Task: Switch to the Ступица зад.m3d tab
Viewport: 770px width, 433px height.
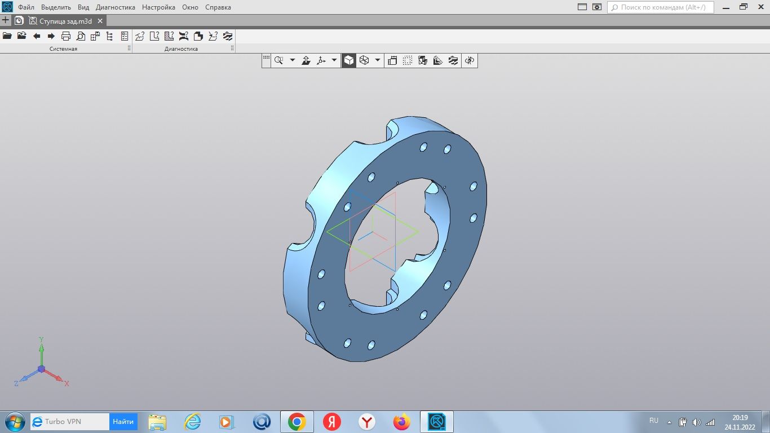Action: [65, 21]
